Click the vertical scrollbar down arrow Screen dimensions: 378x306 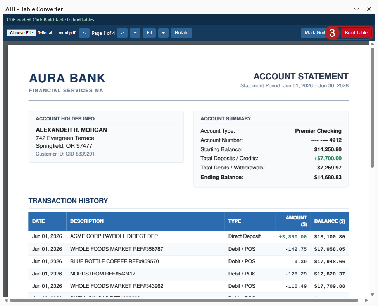pyautogui.click(x=372, y=294)
